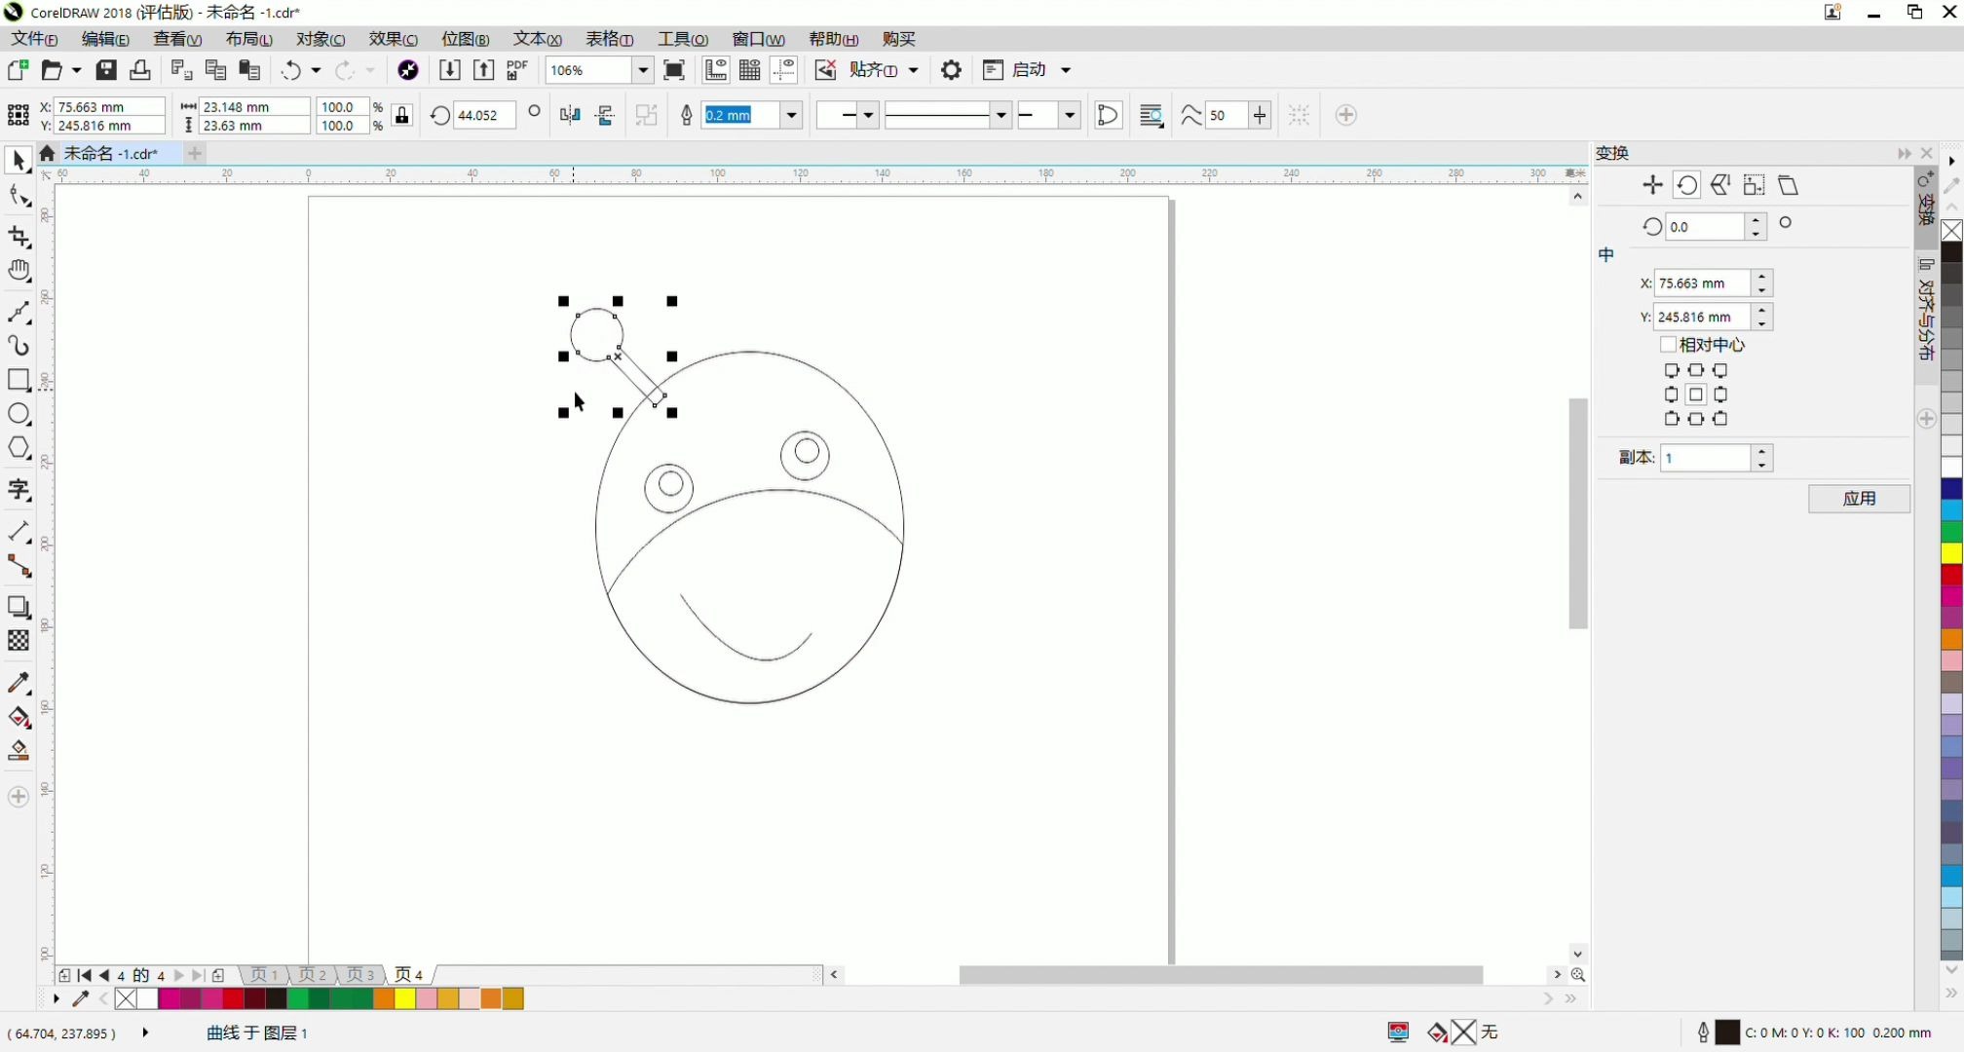The image size is (1964, 1052).
Task: Click the Mirror horizontally icon
Action: click(569, 116)
